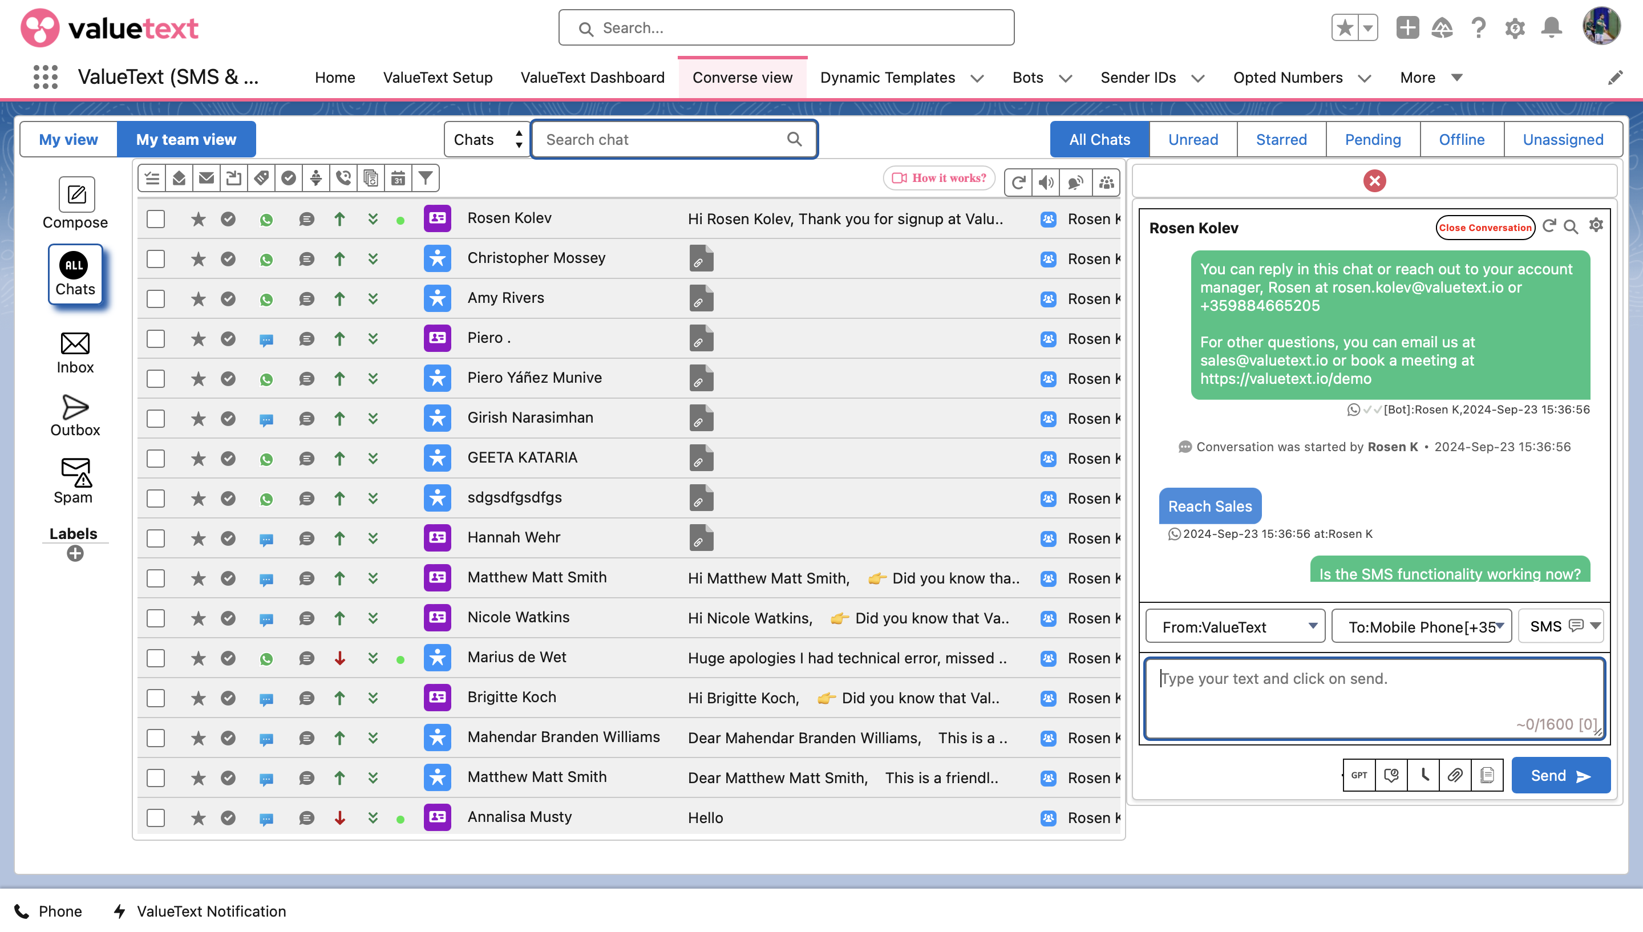
Task: Switch to the Unassigned tab
Action: 1563,139
